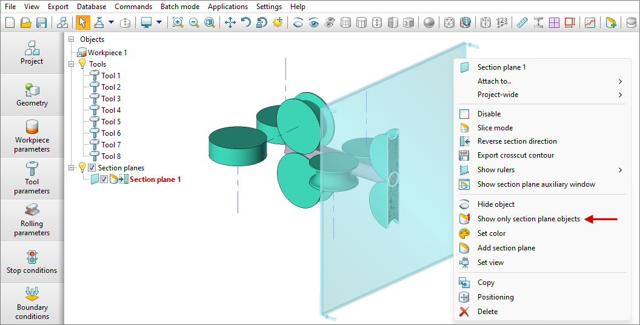Open the Batch mode menu
This screenshot has height=325, width=640.
[x=180, y=7]
